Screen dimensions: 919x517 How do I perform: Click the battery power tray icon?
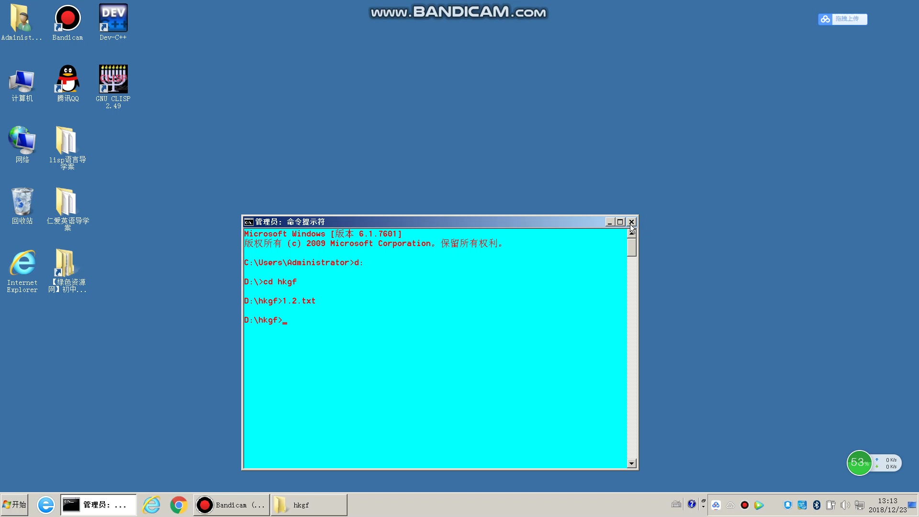[831, 505]
